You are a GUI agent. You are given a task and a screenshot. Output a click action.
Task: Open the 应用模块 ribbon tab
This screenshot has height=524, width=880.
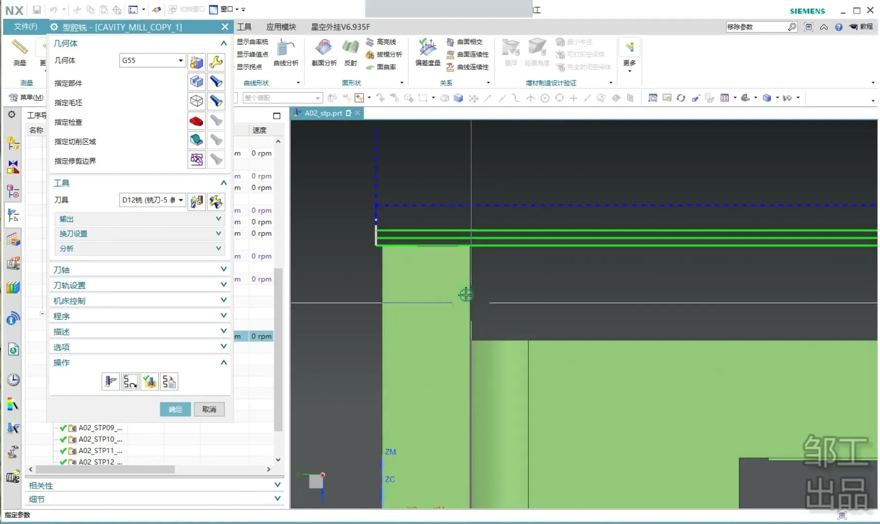click(x=281, y=27)
